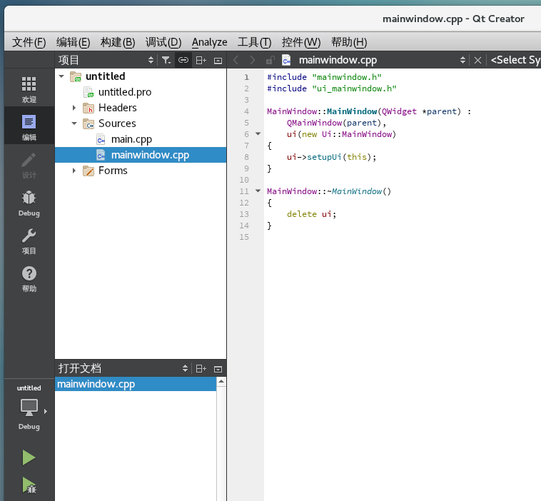Collapse the code fold at line 11
This screenshot has height=501, width=541.
258,191
